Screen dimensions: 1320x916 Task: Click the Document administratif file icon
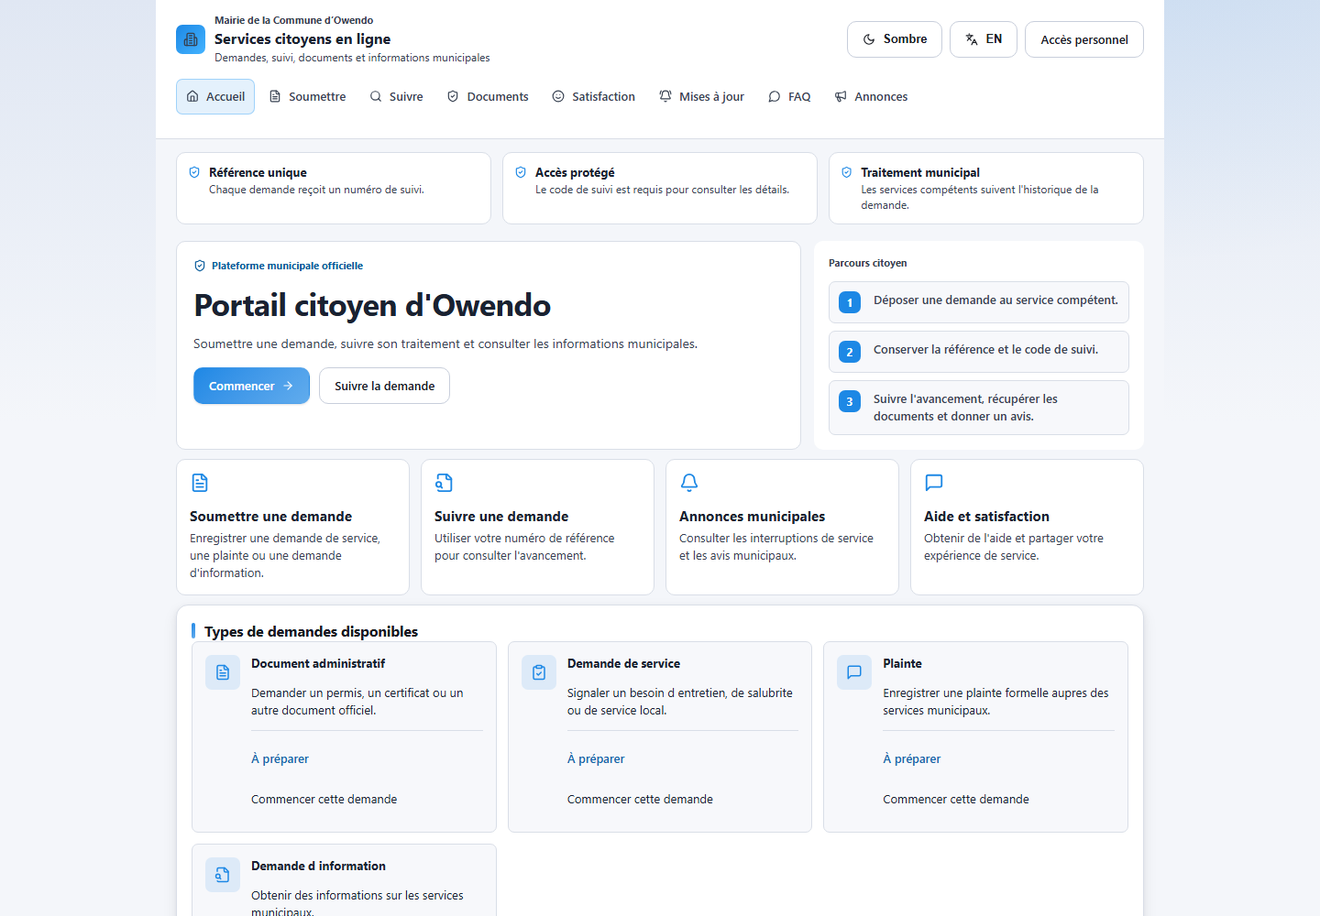pos(223,672)
